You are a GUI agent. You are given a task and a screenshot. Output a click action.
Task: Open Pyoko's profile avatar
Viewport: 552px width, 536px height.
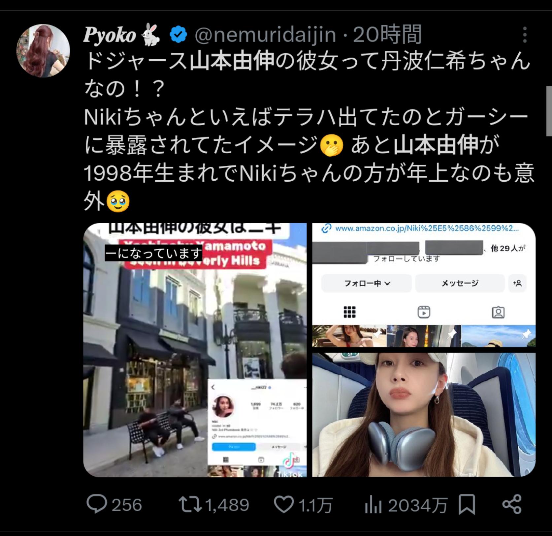(43, 50)
